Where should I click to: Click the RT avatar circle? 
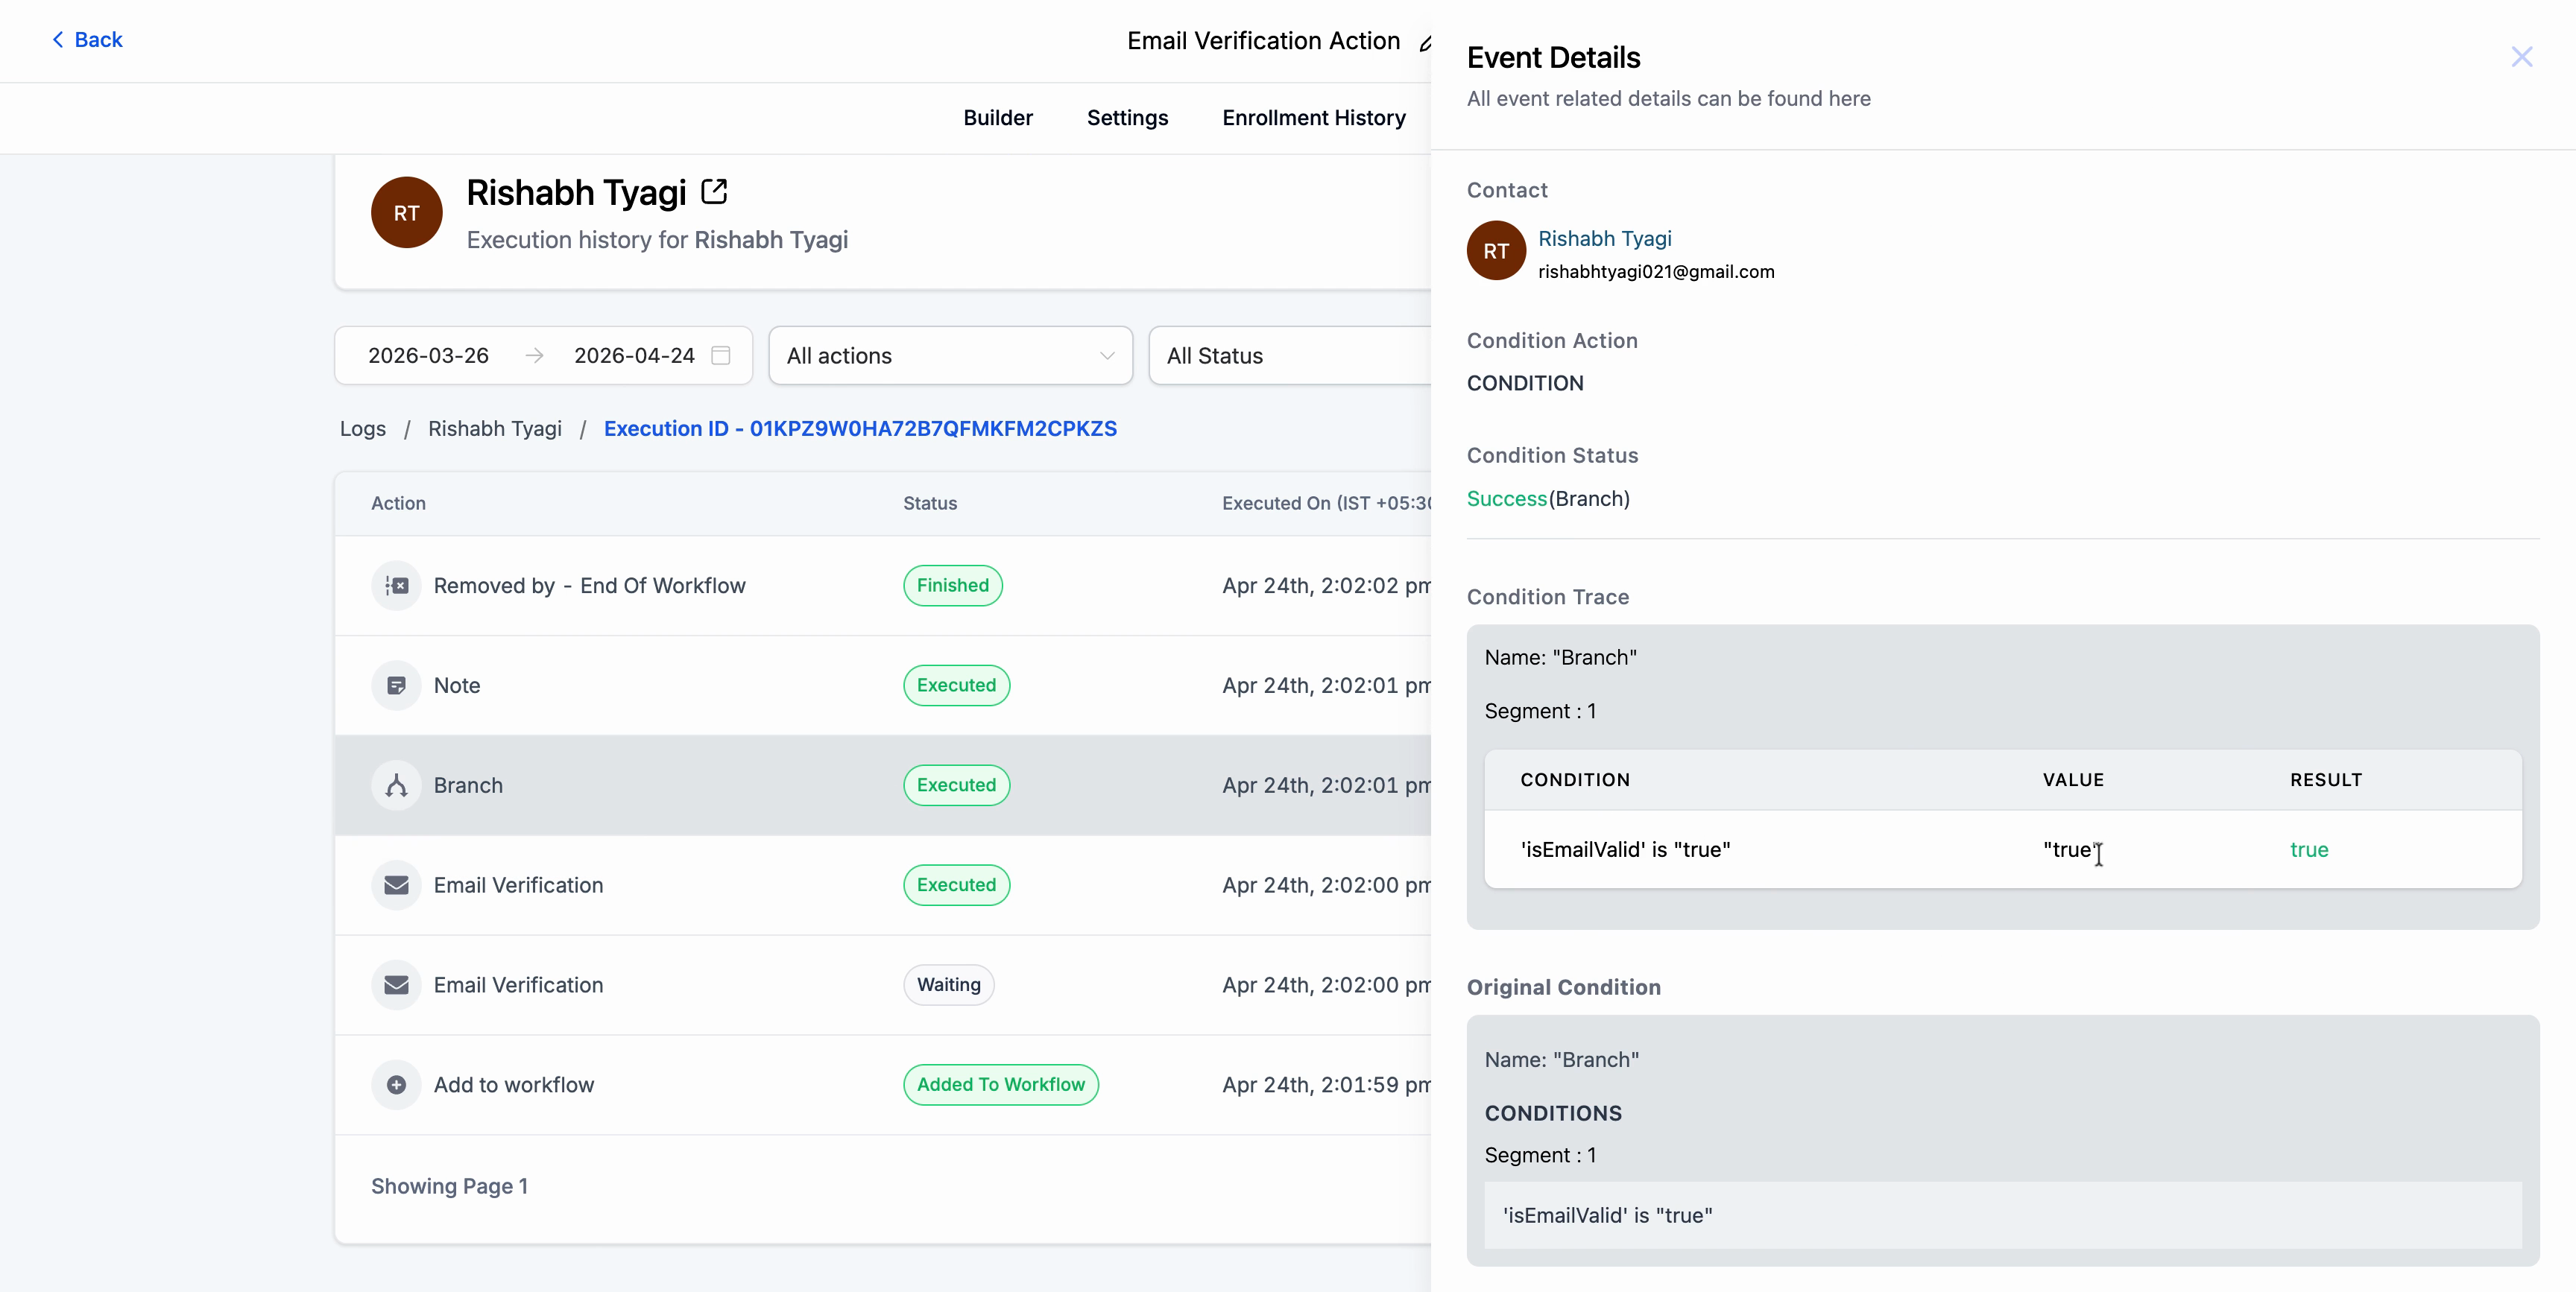pyautogui.click(x=406, y=212)
